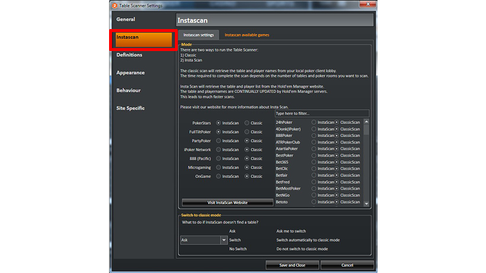Viewport: 486px width, 273px height.
Task: Click 'Switch automatically to classic mode' text
Action: click(308, 240)
